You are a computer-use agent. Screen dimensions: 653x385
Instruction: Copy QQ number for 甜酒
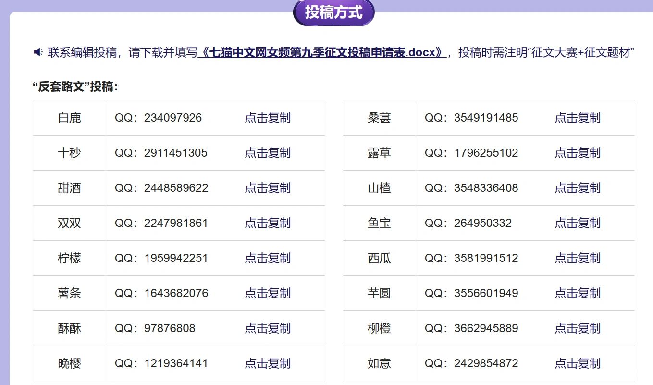268,188
